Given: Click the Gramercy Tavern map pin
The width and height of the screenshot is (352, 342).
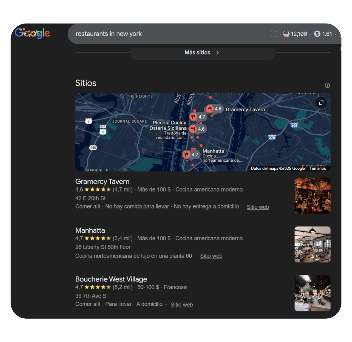Looking at the screenshot, I should click(x=210, y=109).
